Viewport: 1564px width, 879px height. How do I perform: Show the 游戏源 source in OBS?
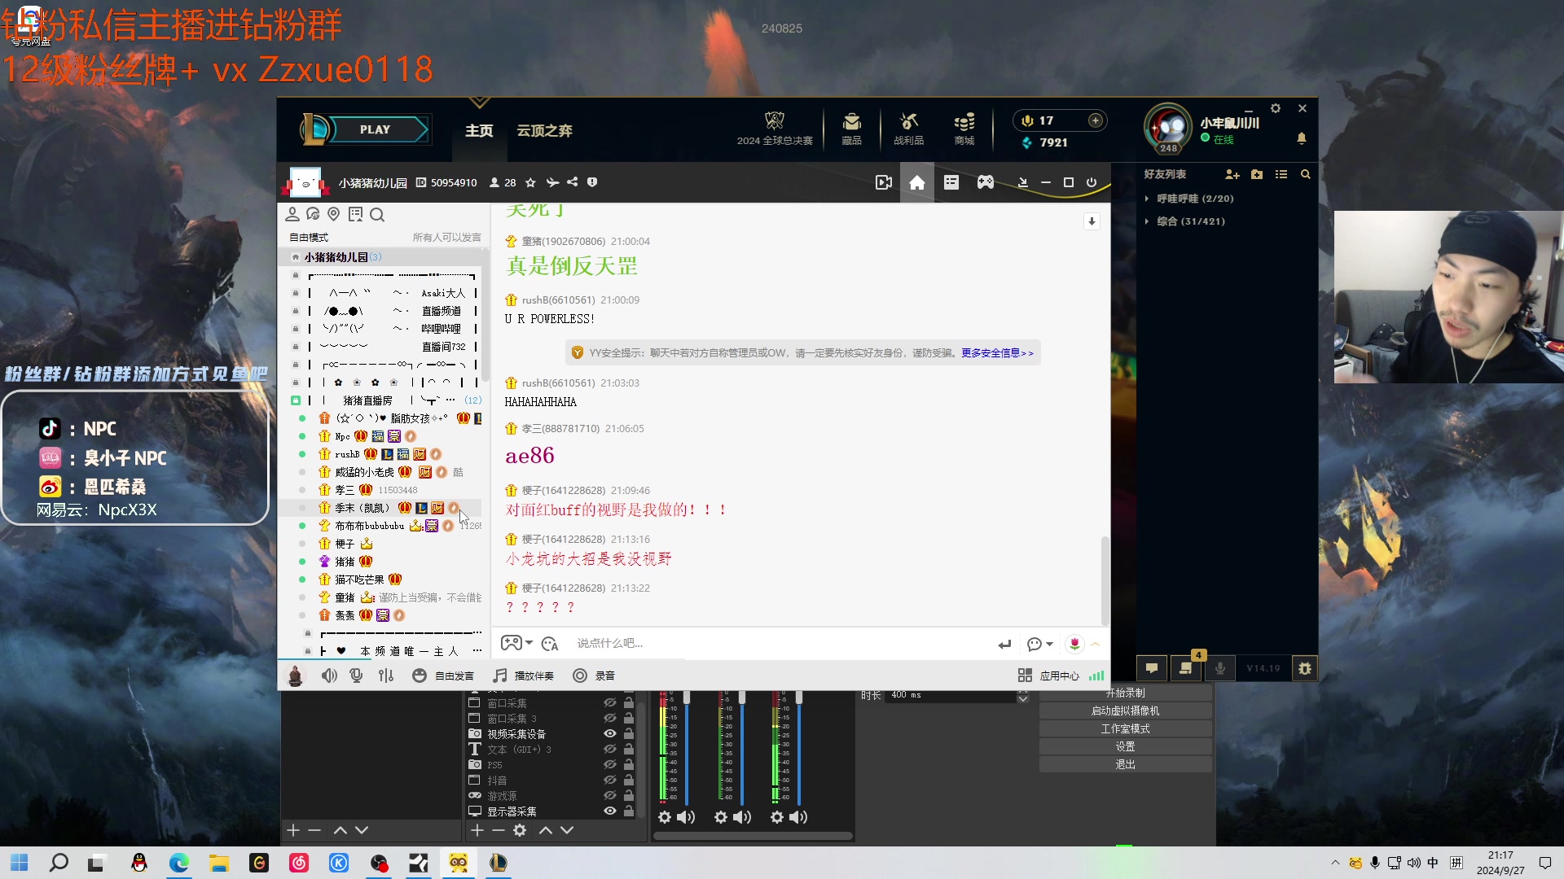(609, 795)
